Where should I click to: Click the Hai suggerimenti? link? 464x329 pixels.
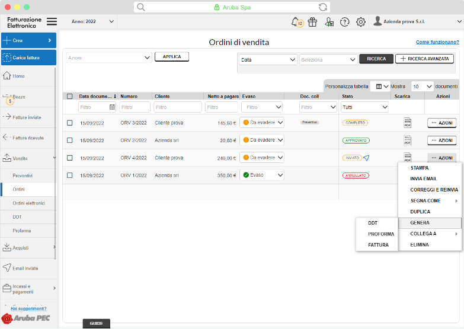pyautogui.click(x=28, y=309)
